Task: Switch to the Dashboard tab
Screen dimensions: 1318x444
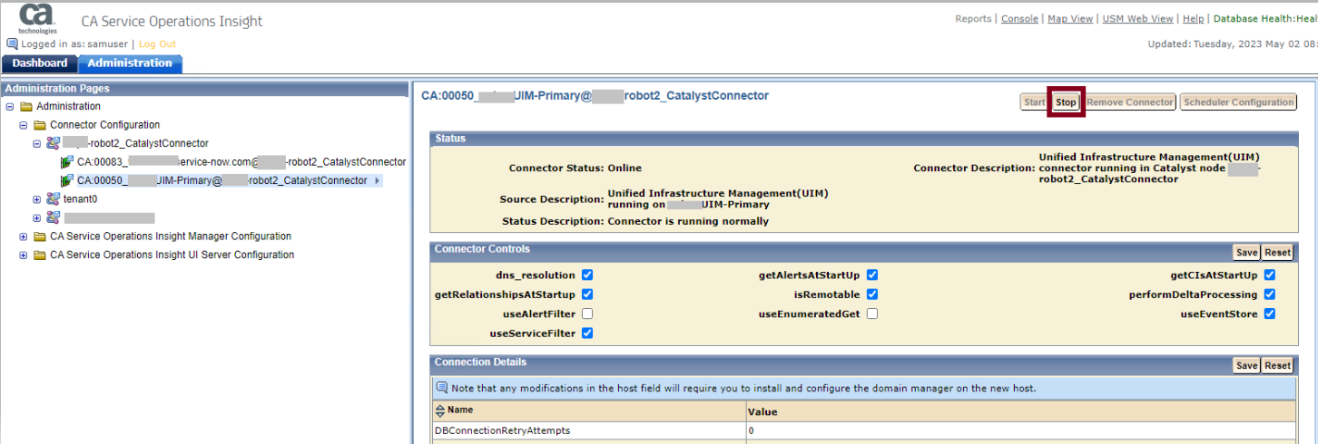Action: coord(40,63)
